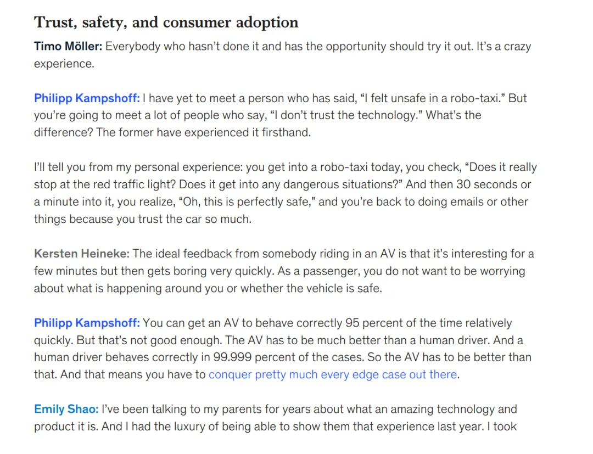Click the Emily Shao author link
This screenshot has height=454, width=593.
point(66,409)
